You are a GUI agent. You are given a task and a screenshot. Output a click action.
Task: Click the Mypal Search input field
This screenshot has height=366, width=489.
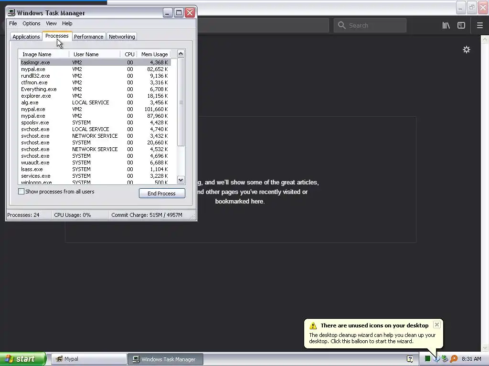pyautogui.click(x=370, y=25)
